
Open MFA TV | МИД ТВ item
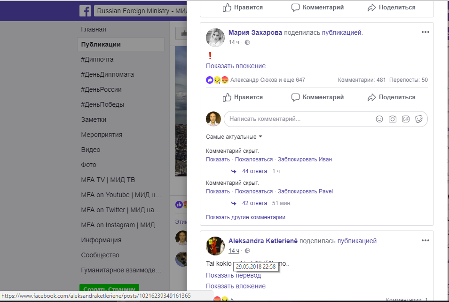point(108,180)
